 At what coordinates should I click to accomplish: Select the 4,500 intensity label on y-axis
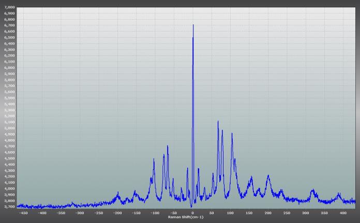click(x=9, y=158)
